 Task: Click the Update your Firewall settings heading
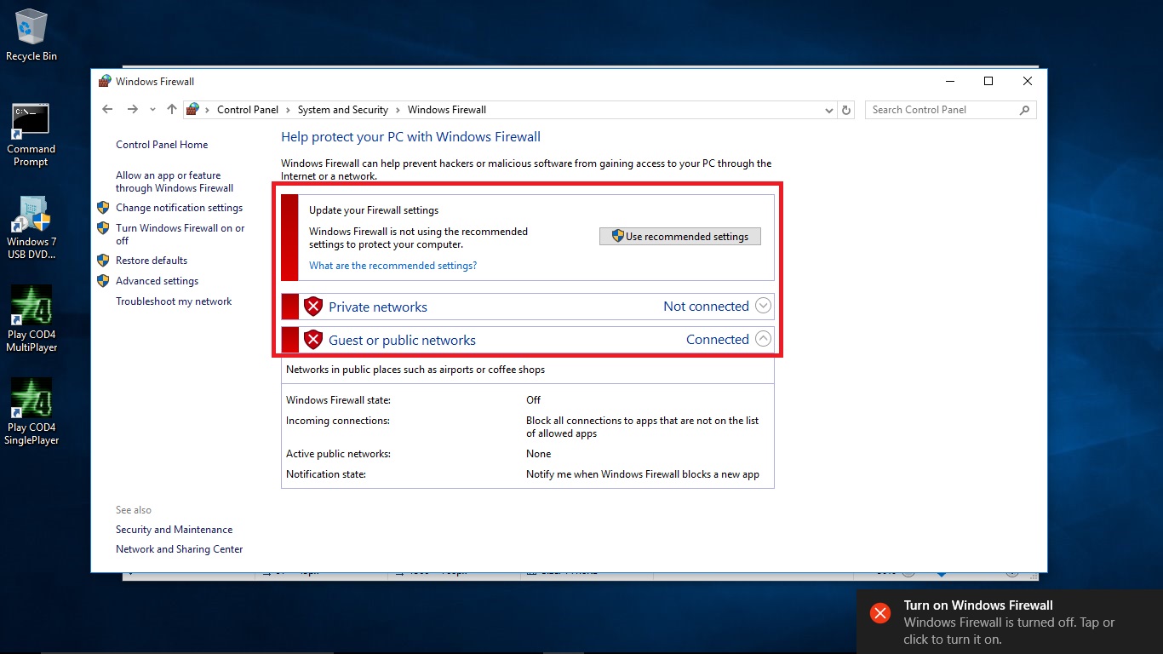coord(374,210)
